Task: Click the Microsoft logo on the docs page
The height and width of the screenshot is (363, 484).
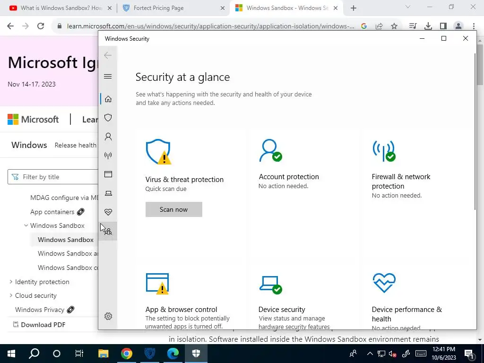Action: (33, 119)
